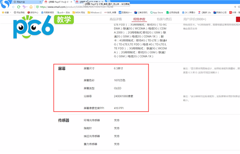Open the 百度统计 bookmark
This screenshot has width=240, height=154.
(x=125, y=12)
